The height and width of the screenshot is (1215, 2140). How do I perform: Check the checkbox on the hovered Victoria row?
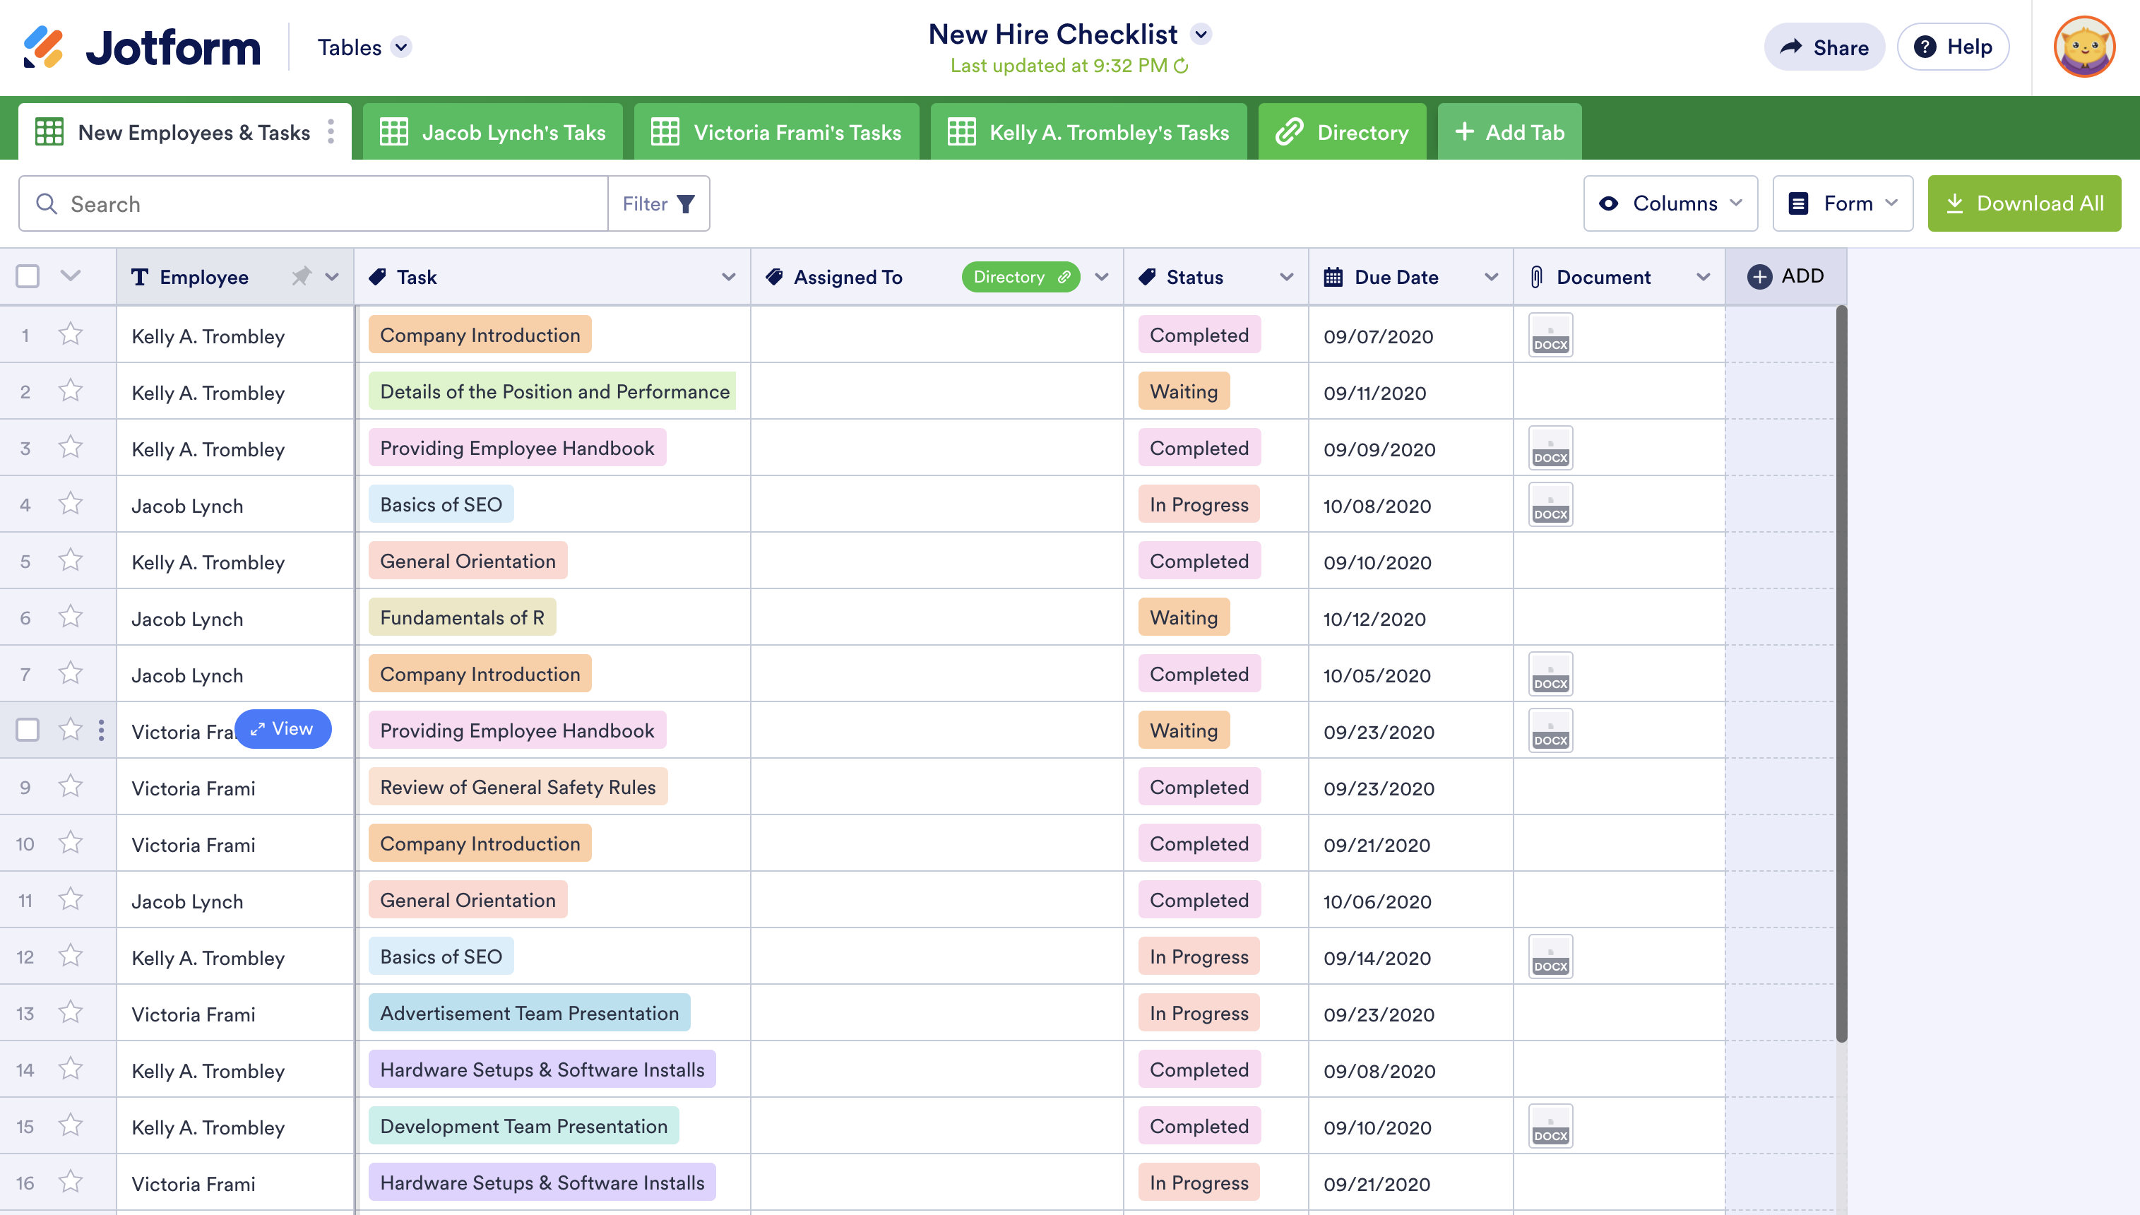coord(28,730)
